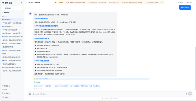Close the popular questions banner

click(161, 2)
